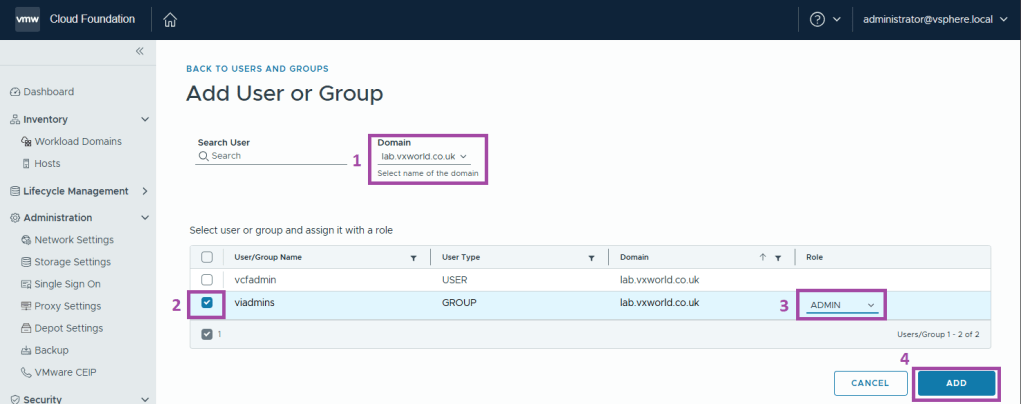The height and width of the screenshot is (404, 1021).
Task: Click the ADD button
Action: (956, 383)
